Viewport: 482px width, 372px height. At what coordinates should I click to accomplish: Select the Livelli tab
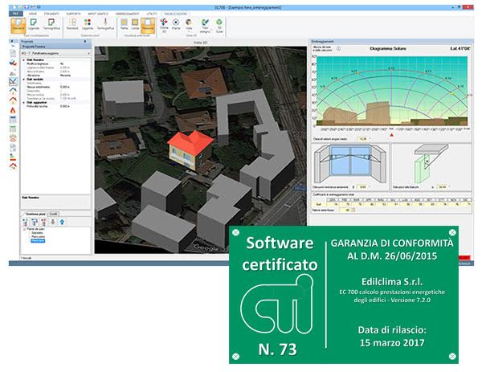54,214
